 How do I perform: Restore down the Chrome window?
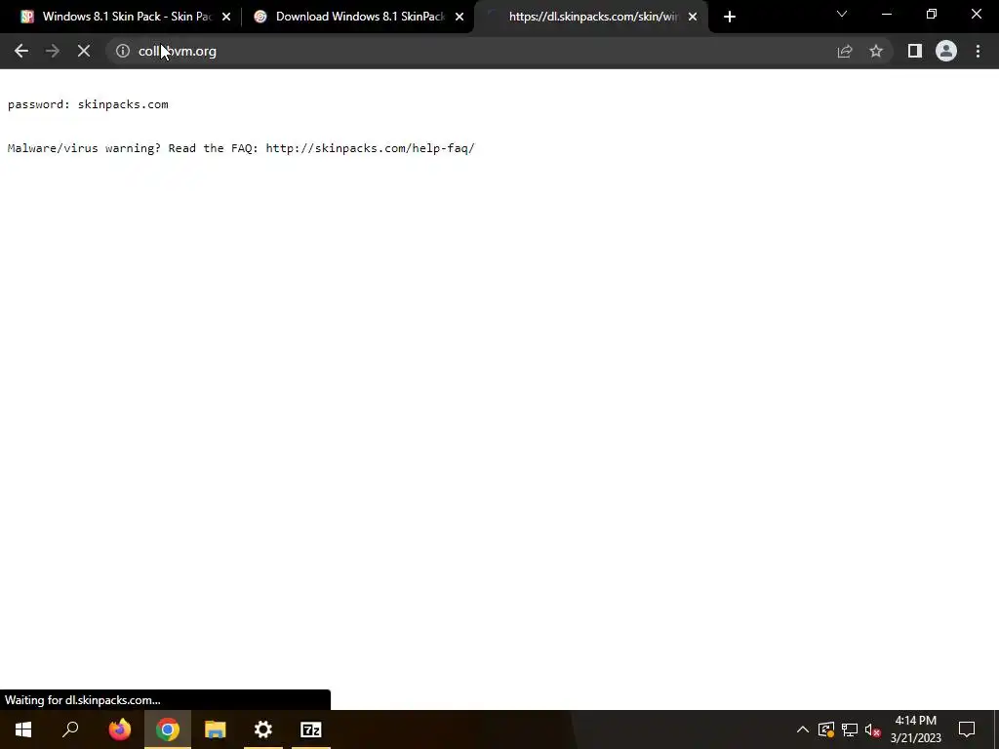[x=932, y=14]
